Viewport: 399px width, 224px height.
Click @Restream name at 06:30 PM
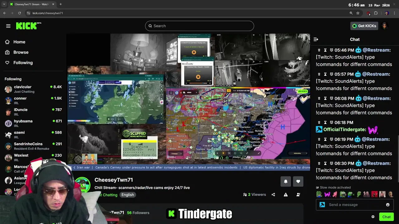[376, 163]
